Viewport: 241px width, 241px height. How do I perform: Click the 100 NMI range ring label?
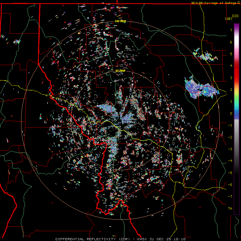click(x=120, y=21)
